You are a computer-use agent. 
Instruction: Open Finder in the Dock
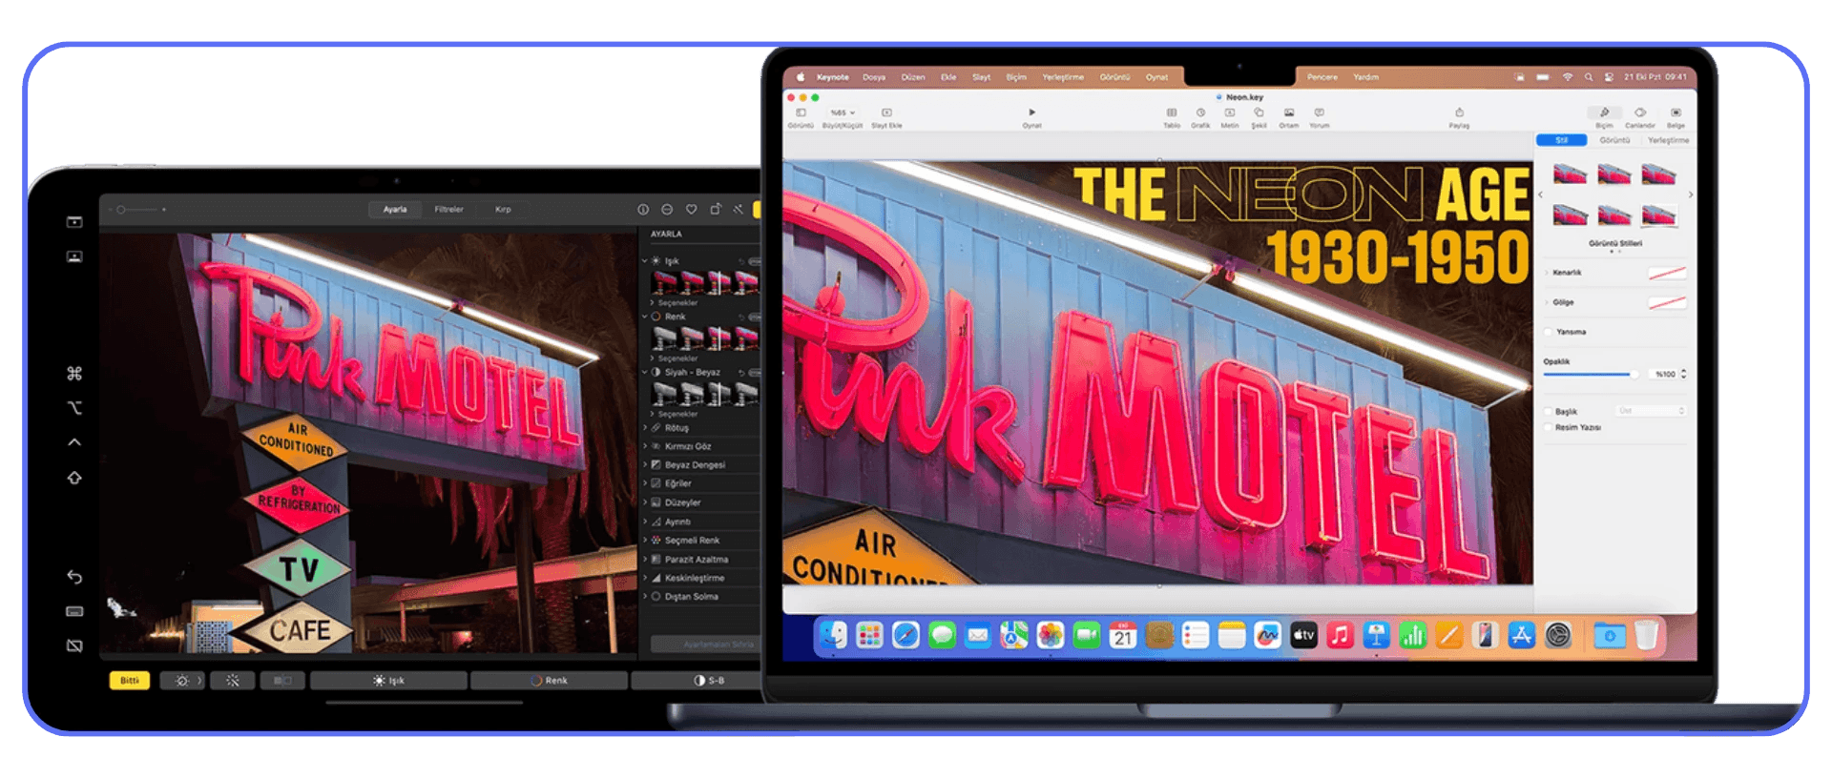pos(833,635)
